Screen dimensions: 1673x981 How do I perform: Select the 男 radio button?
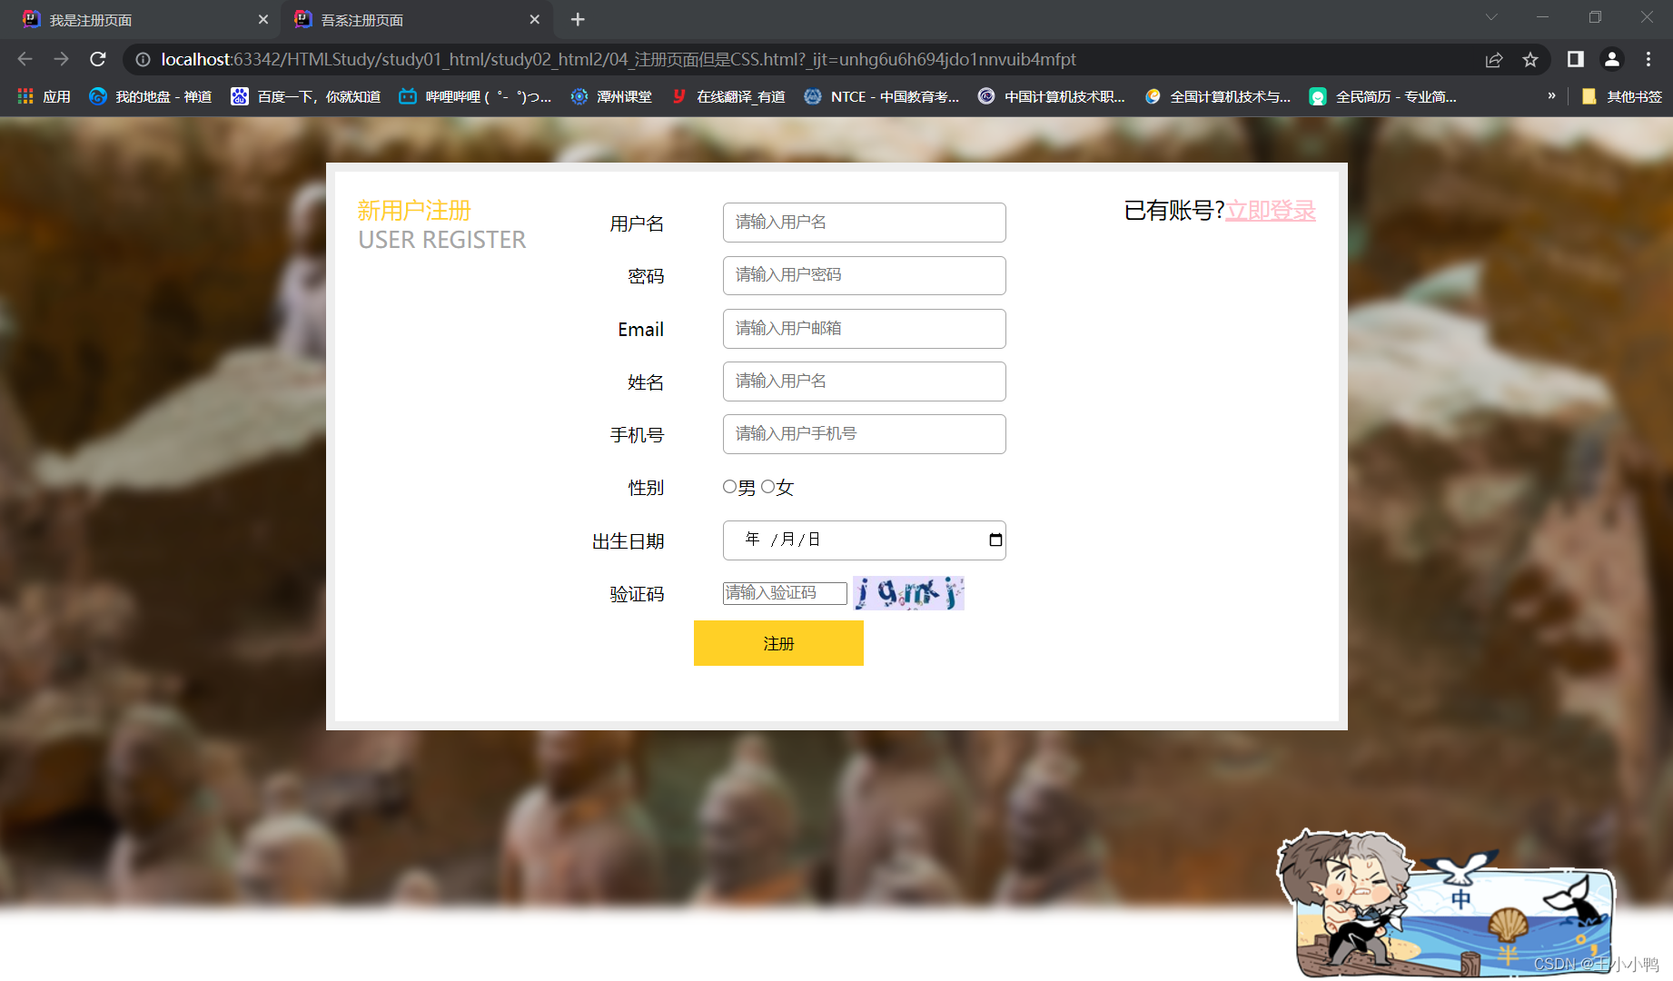coord(729,487)
